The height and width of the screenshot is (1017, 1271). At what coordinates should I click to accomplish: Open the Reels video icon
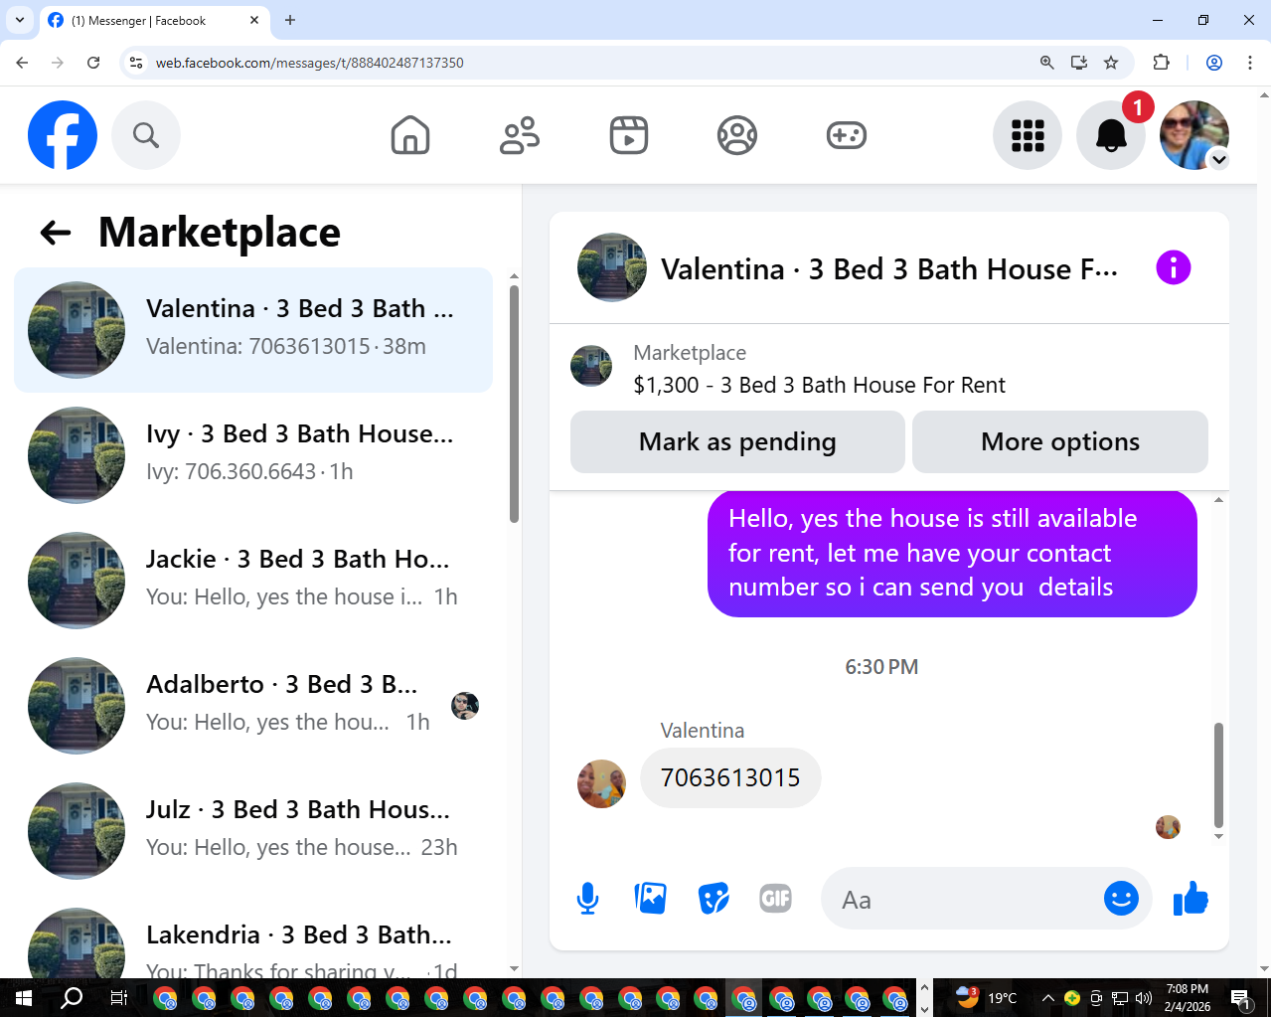[x=629, y=135]
